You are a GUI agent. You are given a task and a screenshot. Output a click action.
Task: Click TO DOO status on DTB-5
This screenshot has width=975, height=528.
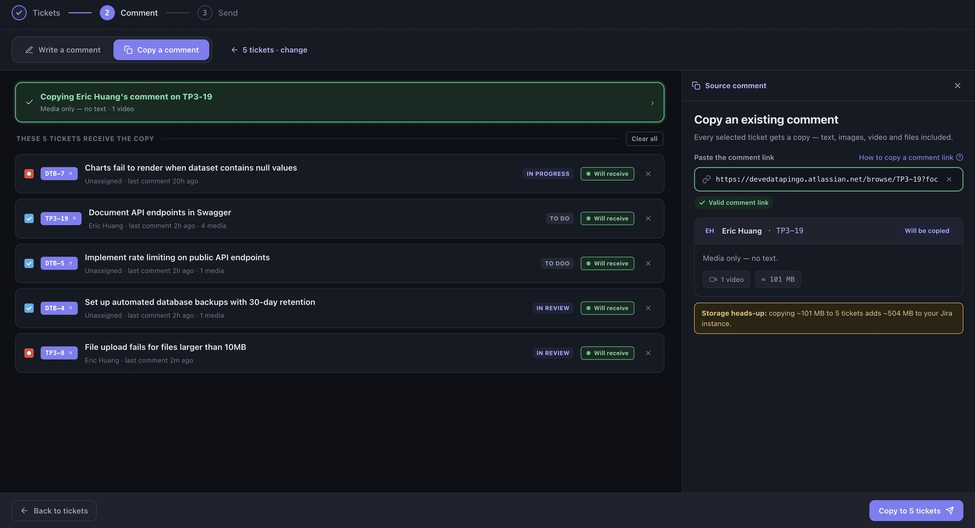[557, 263]
